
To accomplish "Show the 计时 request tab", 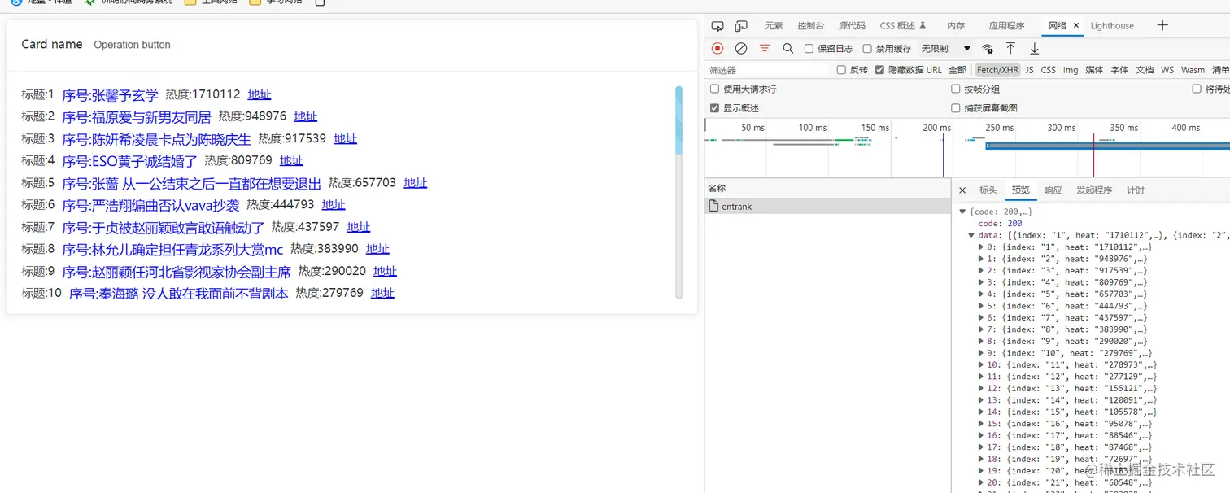I will pos(1136,190).
